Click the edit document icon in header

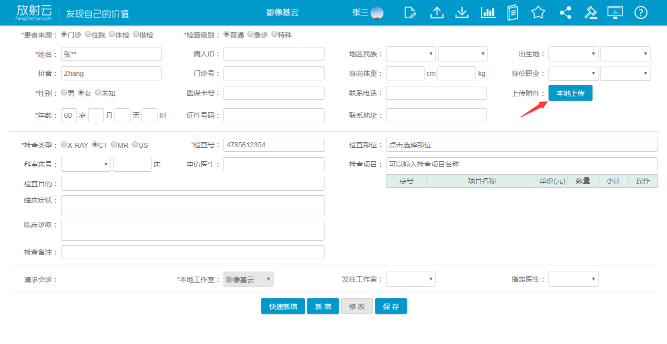[410, 12]
